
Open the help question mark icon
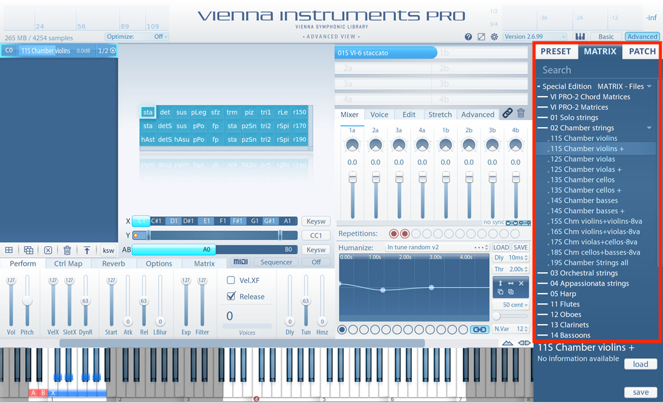coord(468,37)
